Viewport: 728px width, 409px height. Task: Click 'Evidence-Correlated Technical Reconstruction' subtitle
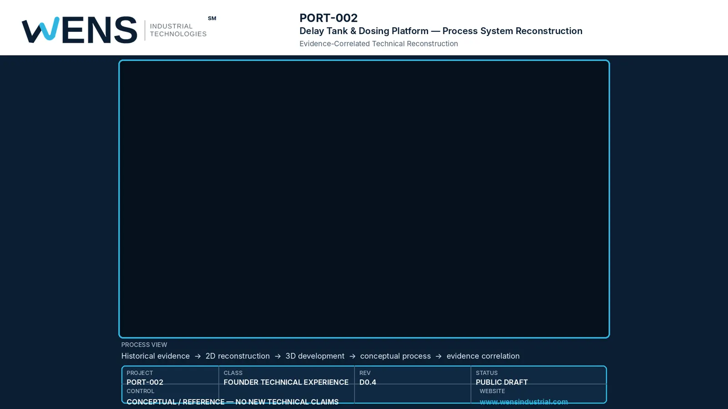(379, 44)
